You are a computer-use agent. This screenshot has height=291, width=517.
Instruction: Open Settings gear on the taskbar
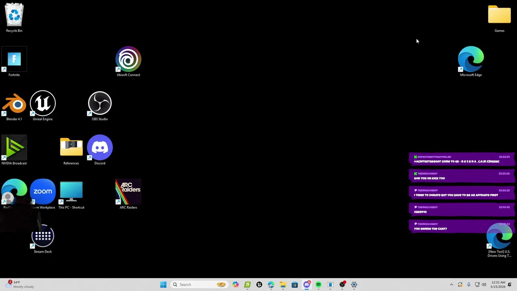point(354,285)
